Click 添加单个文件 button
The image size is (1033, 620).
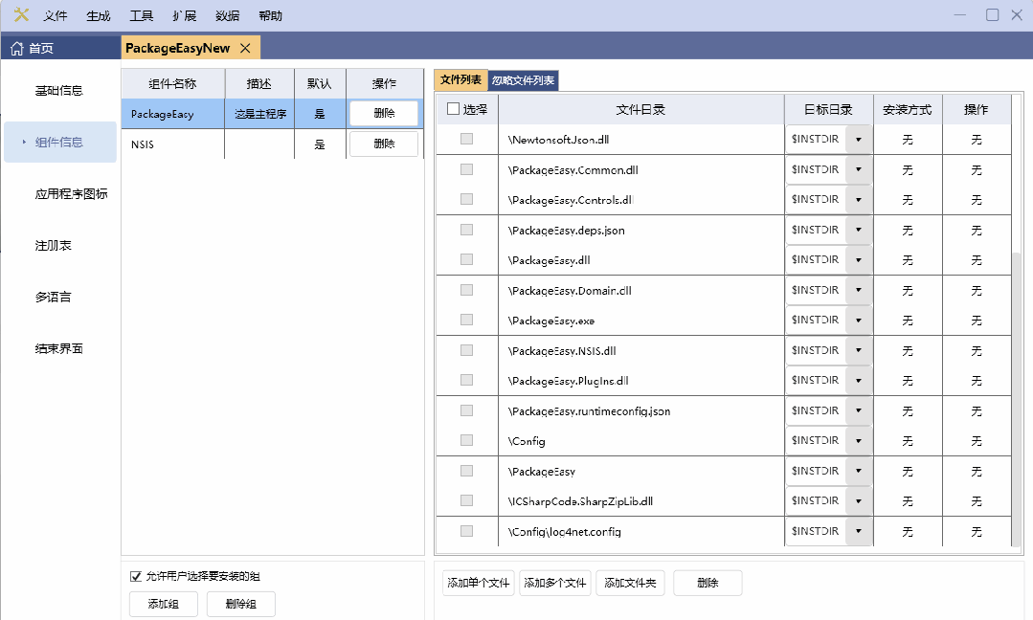tap(479, 583)
